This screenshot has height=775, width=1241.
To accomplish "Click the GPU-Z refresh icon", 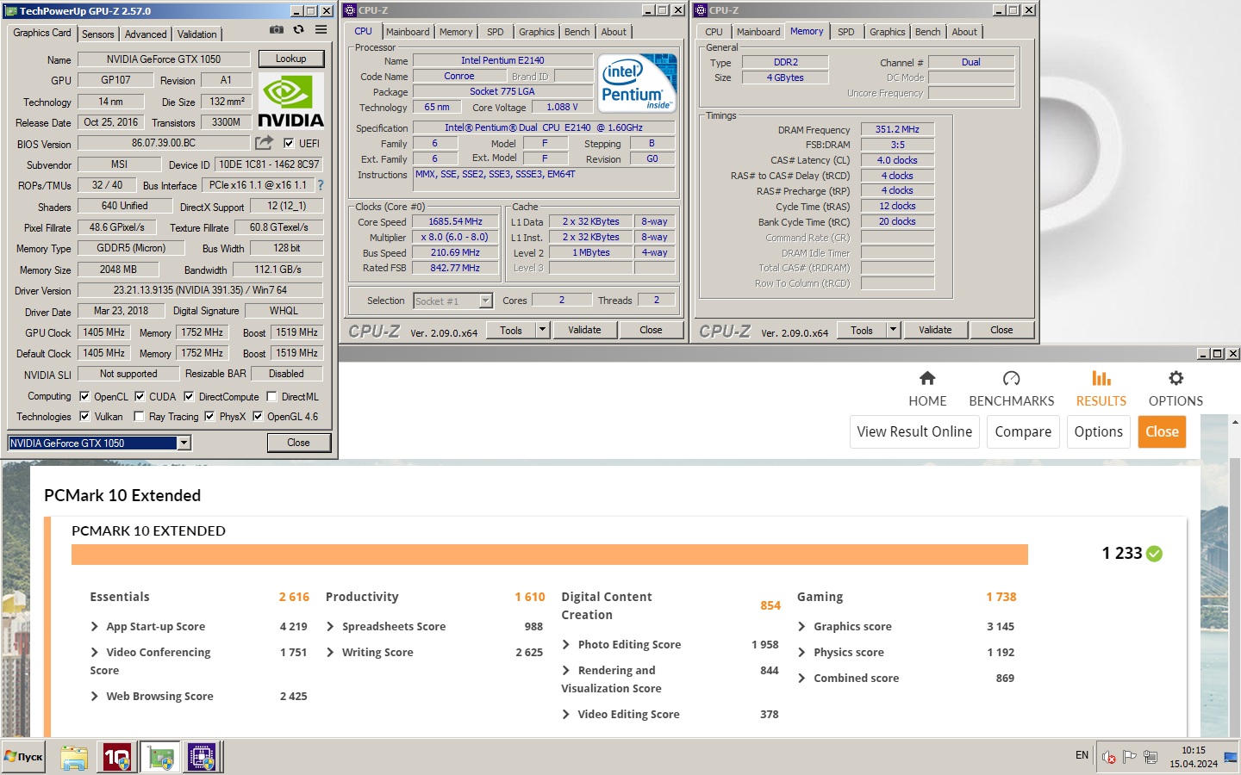I will (298, 29).
